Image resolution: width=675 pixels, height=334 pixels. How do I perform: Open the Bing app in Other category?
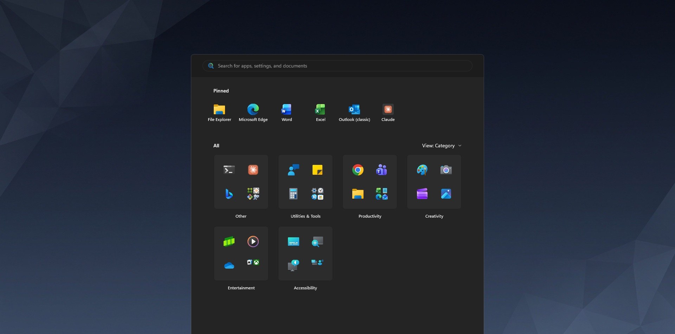pyautogui.click(x=229, y=194)
